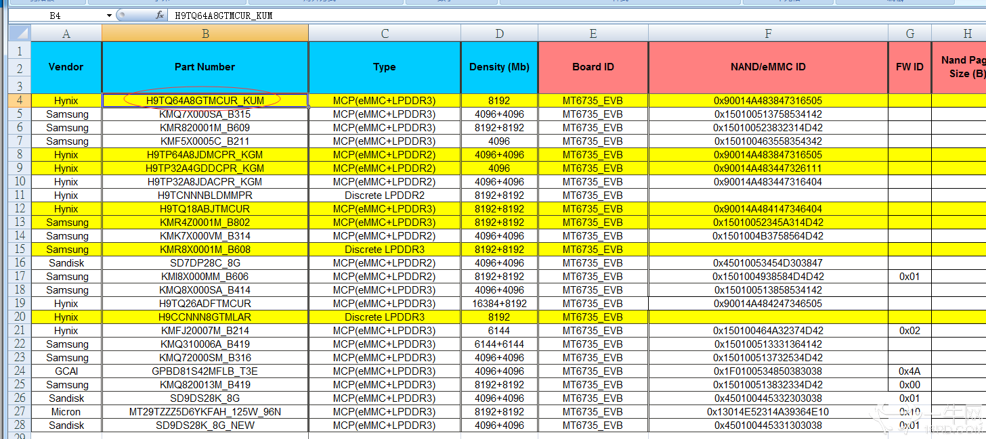The image size is (986, 439).
Task: Select column F header
Action: pos(768,33)
